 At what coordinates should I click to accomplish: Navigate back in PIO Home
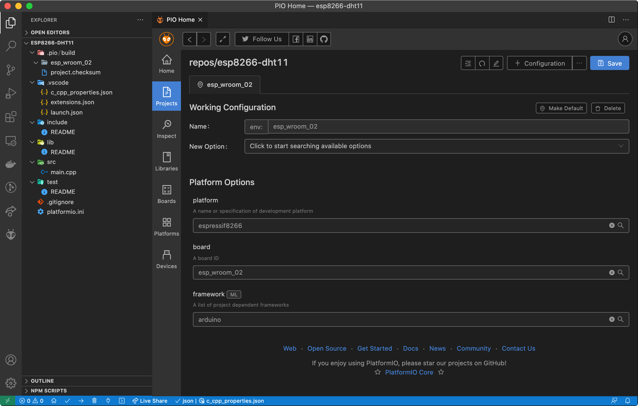[190, 39]
